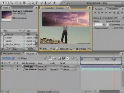Viewport: 124px width, 93px height.
Task: Switch to the Navigation tab
Action: [x=99, y=9]
